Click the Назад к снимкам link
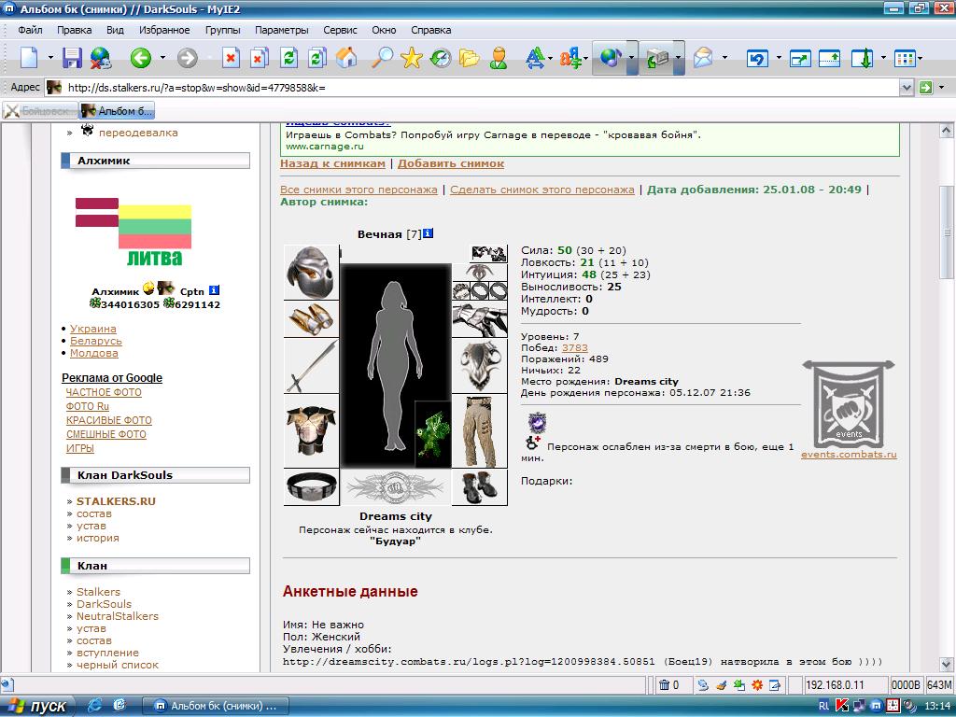Viewport: 956px width, 717px height. pos(332,163)
